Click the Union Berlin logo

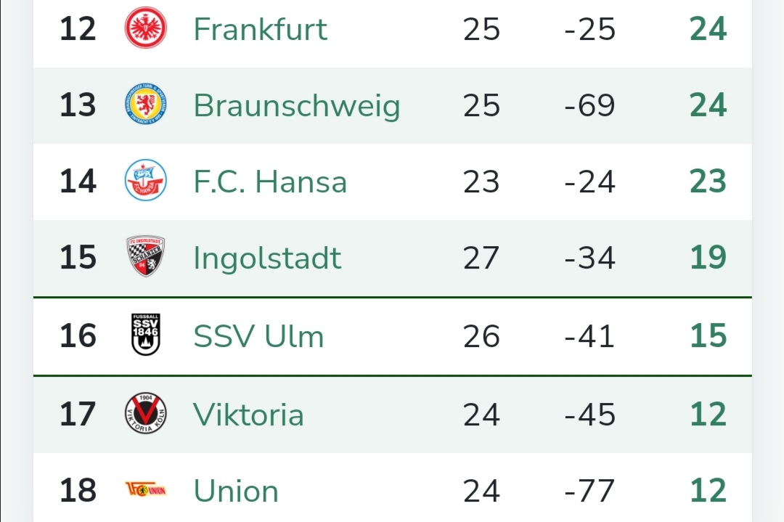[x=146, y=490]
